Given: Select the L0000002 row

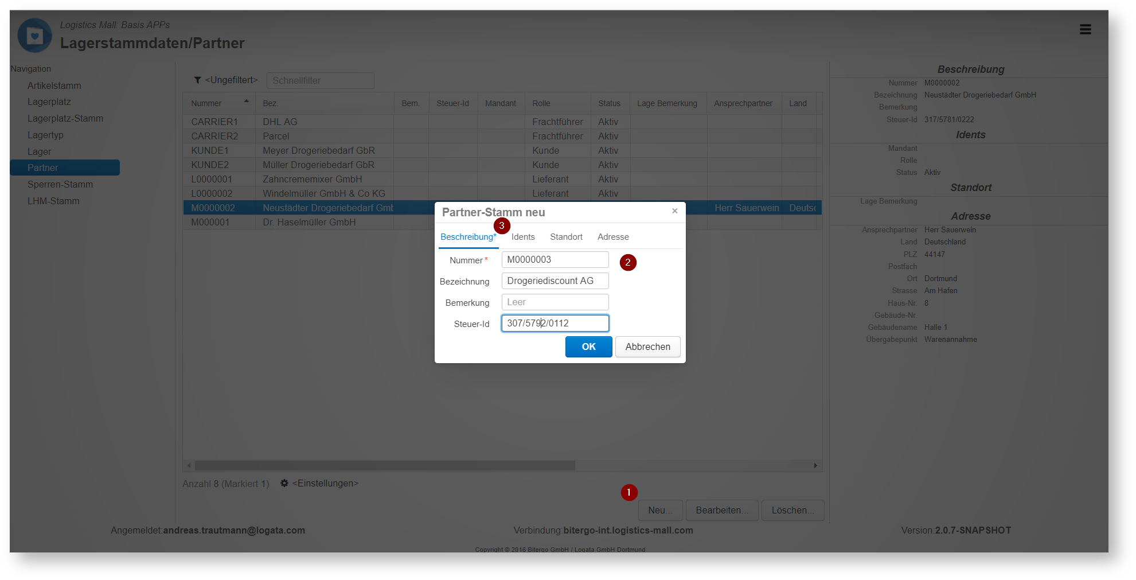Looking at the screenshot, I should pos(502,193).
